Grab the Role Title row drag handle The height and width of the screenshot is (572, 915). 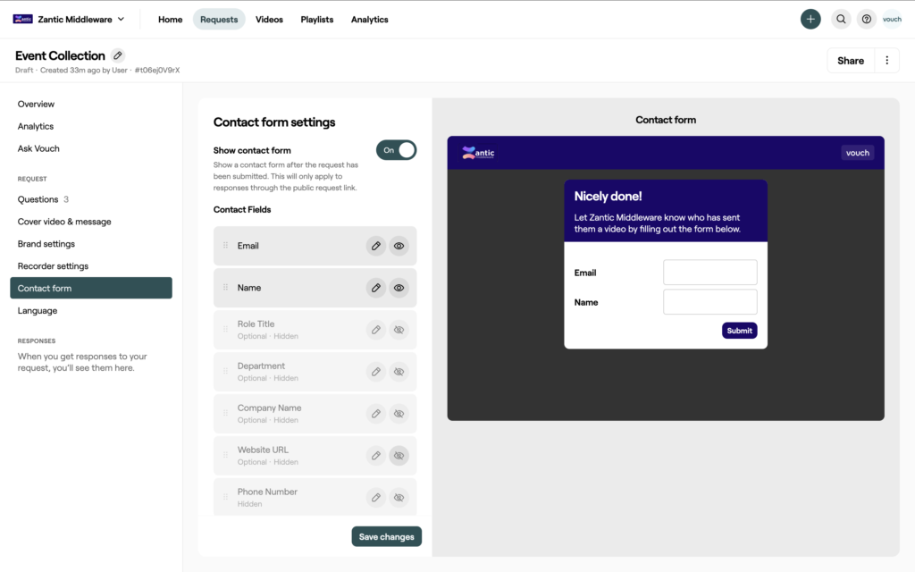(225, 330)
